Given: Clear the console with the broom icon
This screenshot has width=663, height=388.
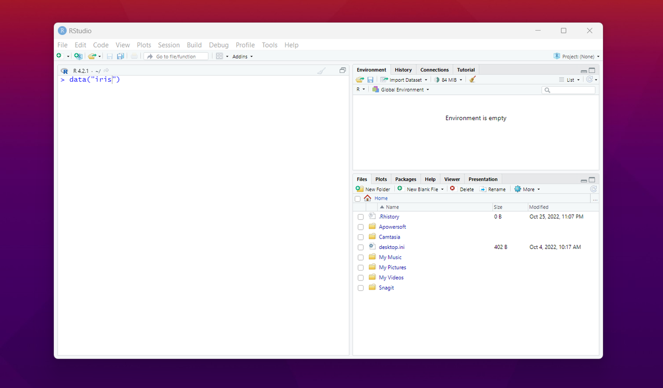Looking at the screenshot, I should pos(322,70).
